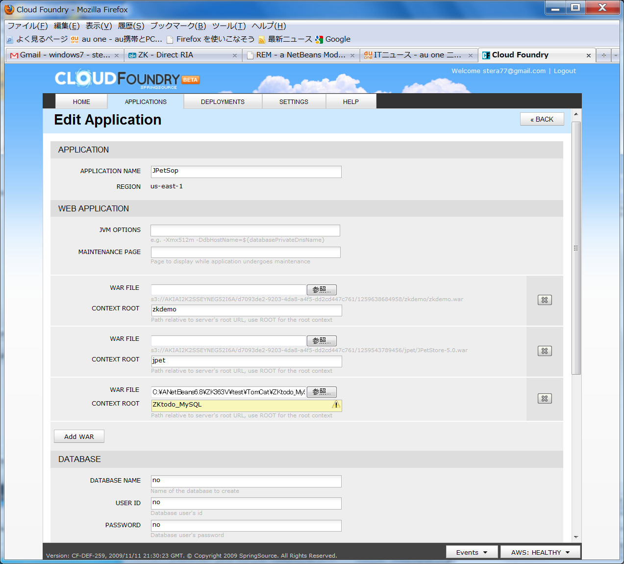This screenshot has height=564, width=624.
Task: Browse WAR file for jpet
Action: pyautogui.click(x=322, y=341)
